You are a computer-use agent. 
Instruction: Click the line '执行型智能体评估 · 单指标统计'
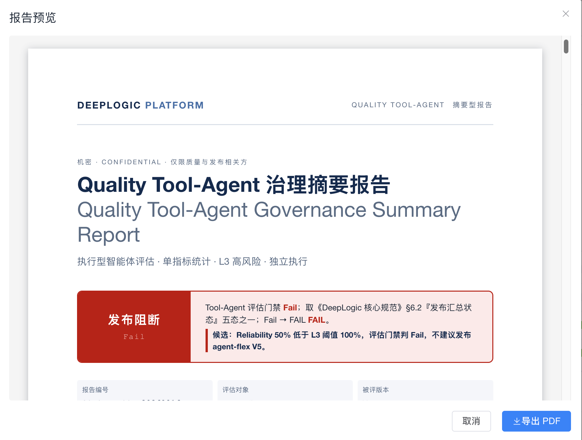pyautogui.click(x=193, y=261)
